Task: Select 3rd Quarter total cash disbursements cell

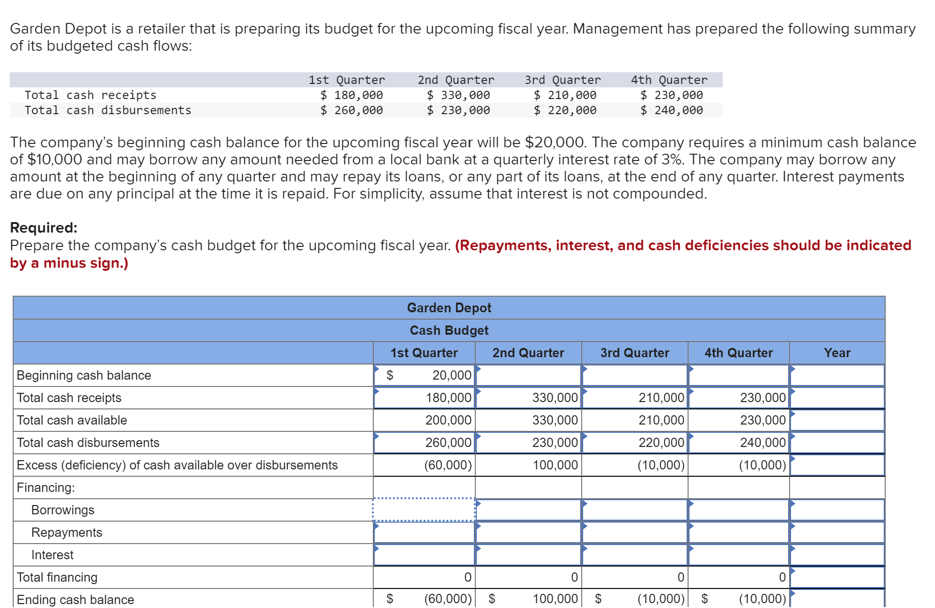Action: click(x=635, y=443)
